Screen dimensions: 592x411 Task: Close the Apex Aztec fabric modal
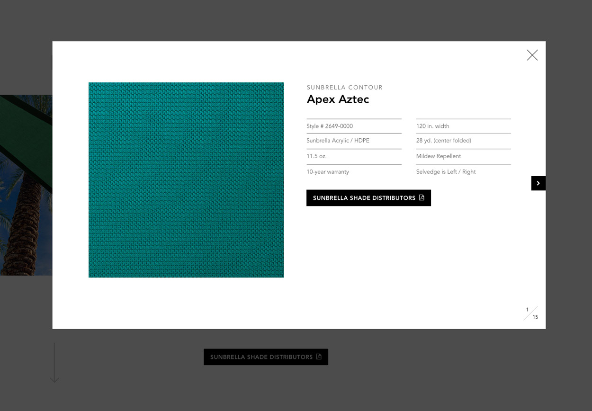[532, 55]
